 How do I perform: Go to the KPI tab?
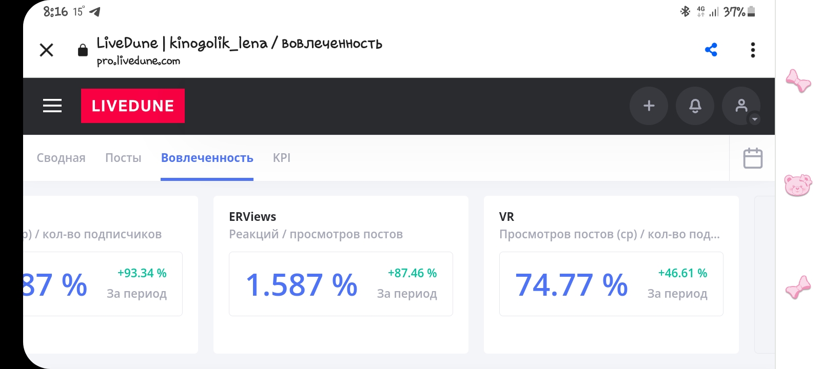point(282,158)
